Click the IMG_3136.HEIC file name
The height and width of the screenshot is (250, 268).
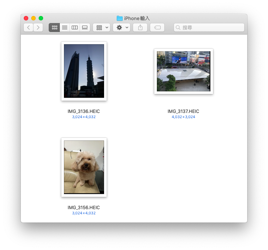(84, 111)
